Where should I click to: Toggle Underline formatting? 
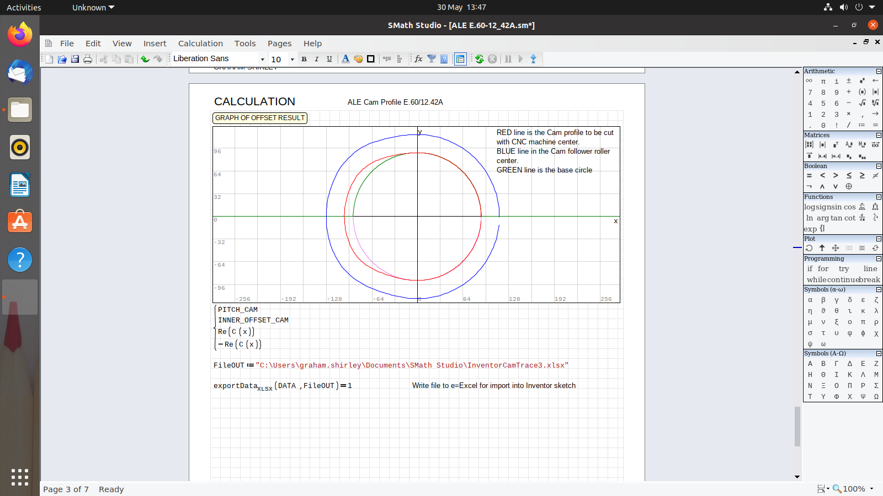point(329,59)
